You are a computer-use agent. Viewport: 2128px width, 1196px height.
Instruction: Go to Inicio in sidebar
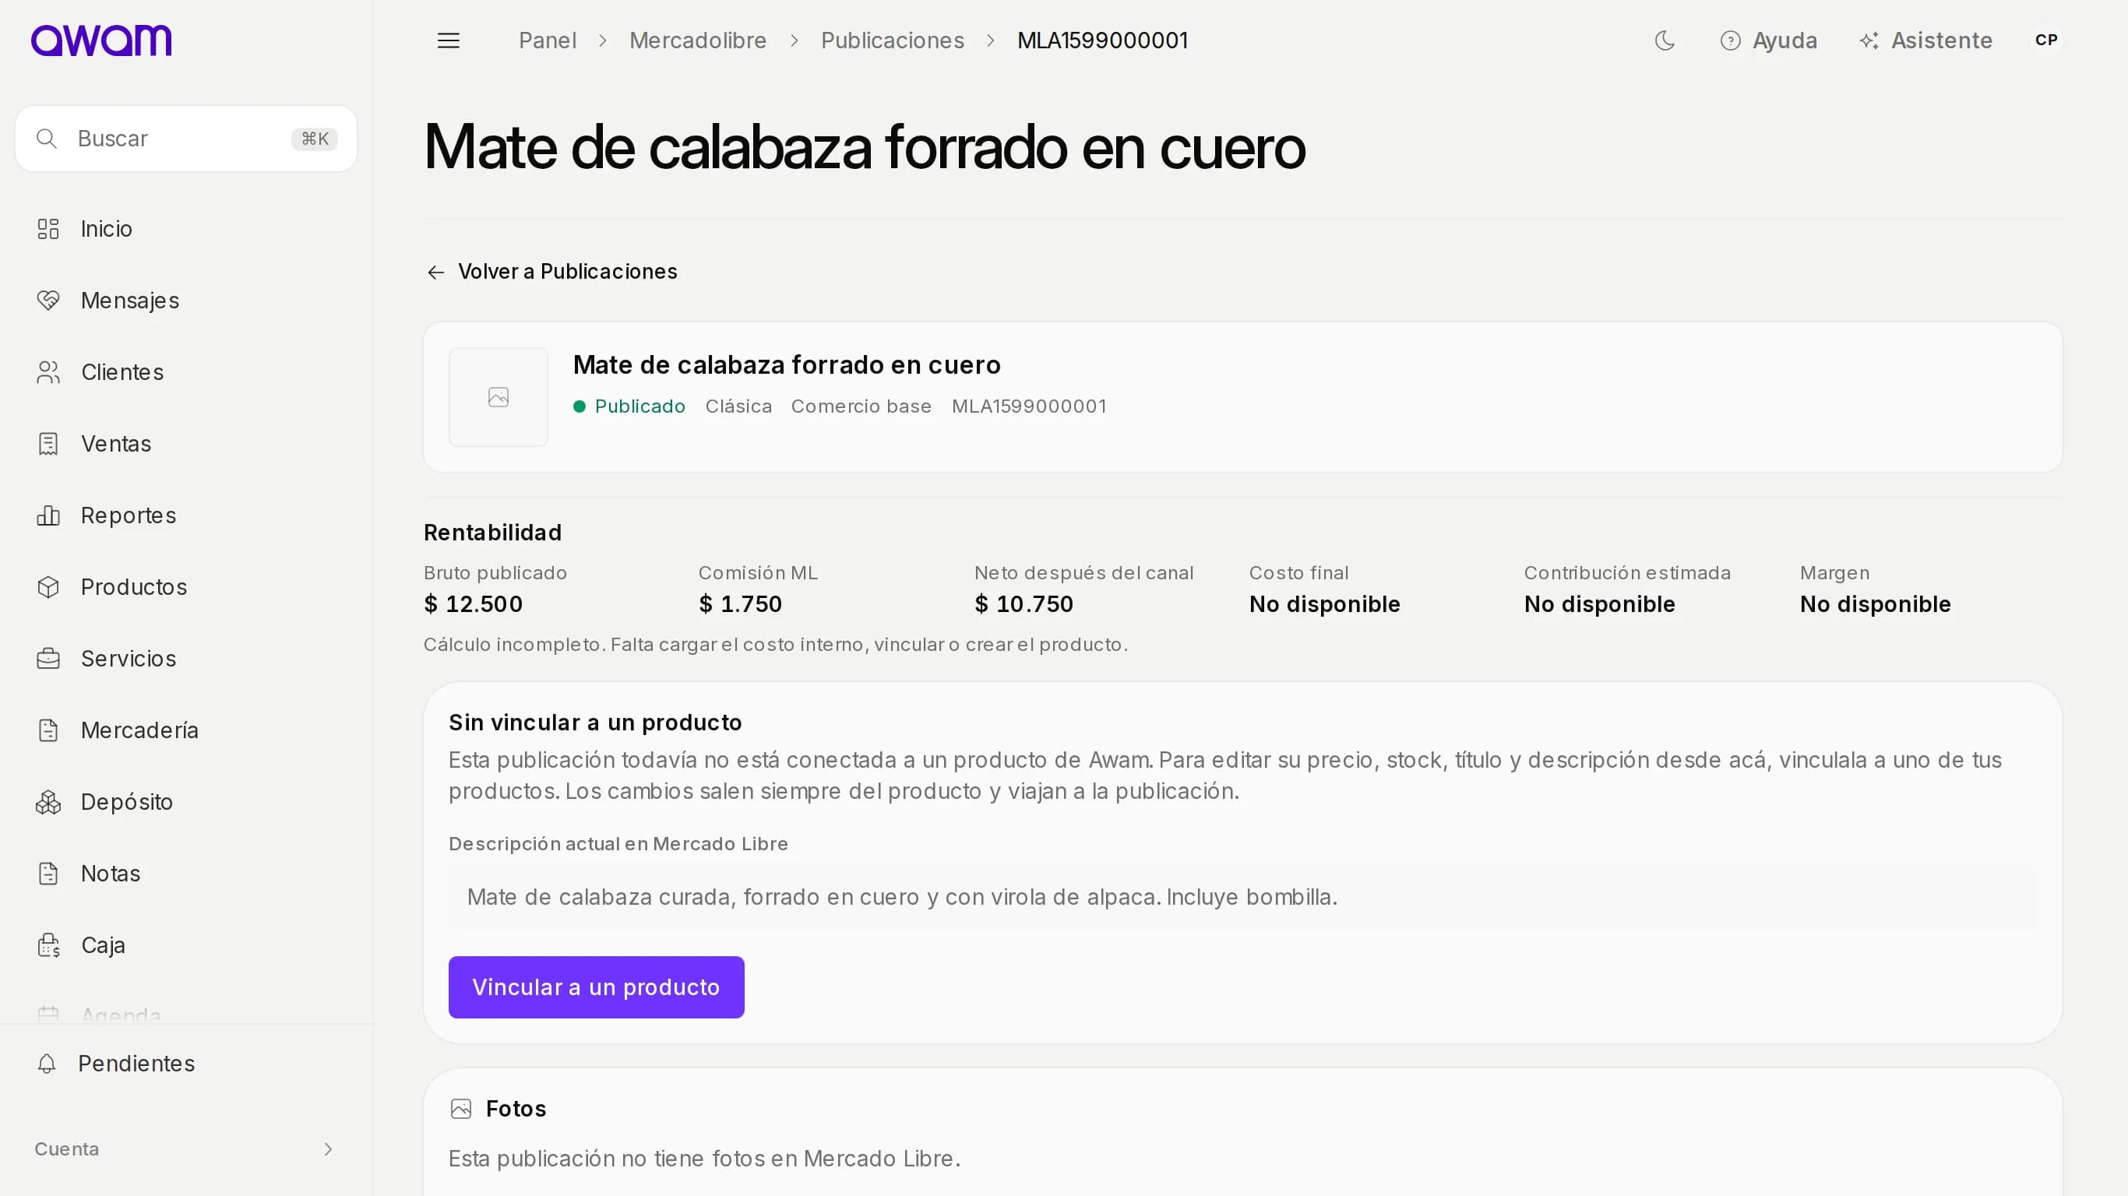pos(106,229)
